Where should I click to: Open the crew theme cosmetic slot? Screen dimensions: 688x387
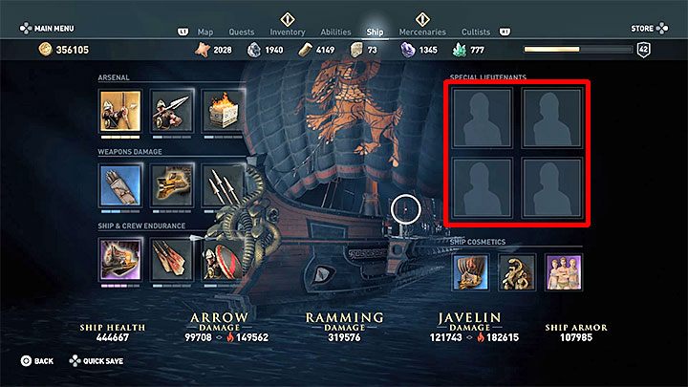(x=564, y=272)
